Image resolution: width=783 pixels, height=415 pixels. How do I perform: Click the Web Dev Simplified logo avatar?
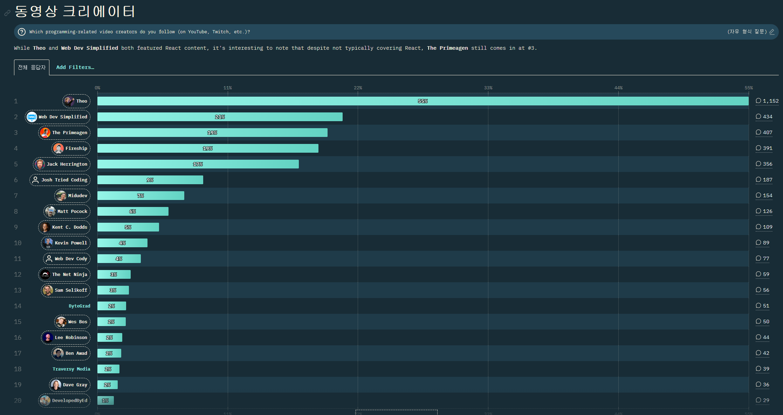click(x=32, y=117)
